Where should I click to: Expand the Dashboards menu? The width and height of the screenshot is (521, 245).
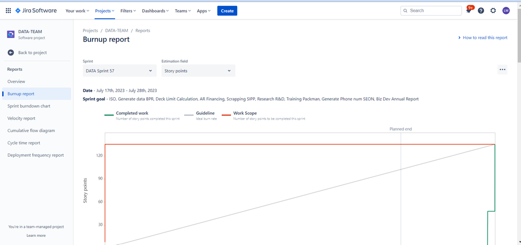coord(155,10)
